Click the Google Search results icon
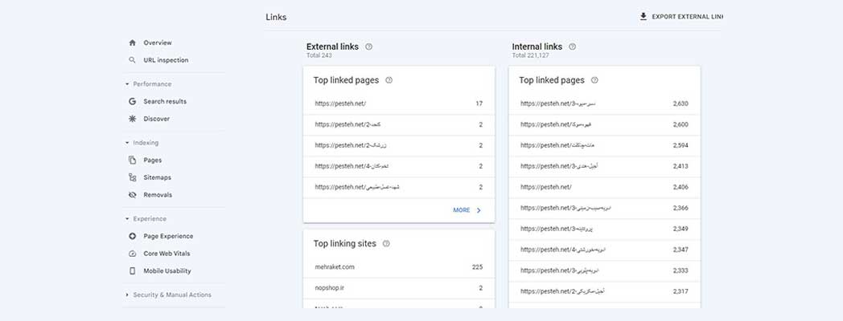The width and height of the screenshot is (843, 321). tap(132, 102)
